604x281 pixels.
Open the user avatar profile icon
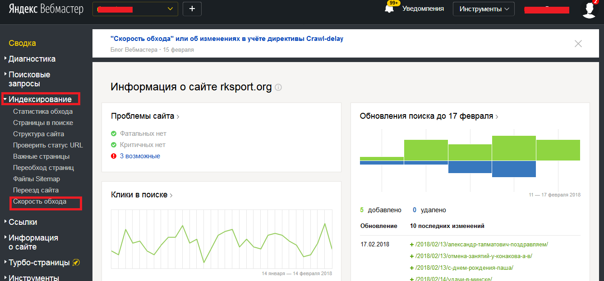click(x=589, y=9)
